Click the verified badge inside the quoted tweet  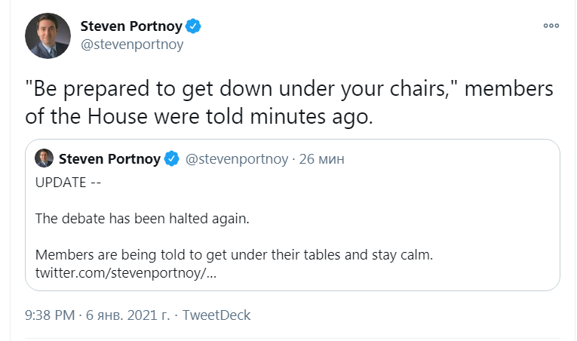172,159
